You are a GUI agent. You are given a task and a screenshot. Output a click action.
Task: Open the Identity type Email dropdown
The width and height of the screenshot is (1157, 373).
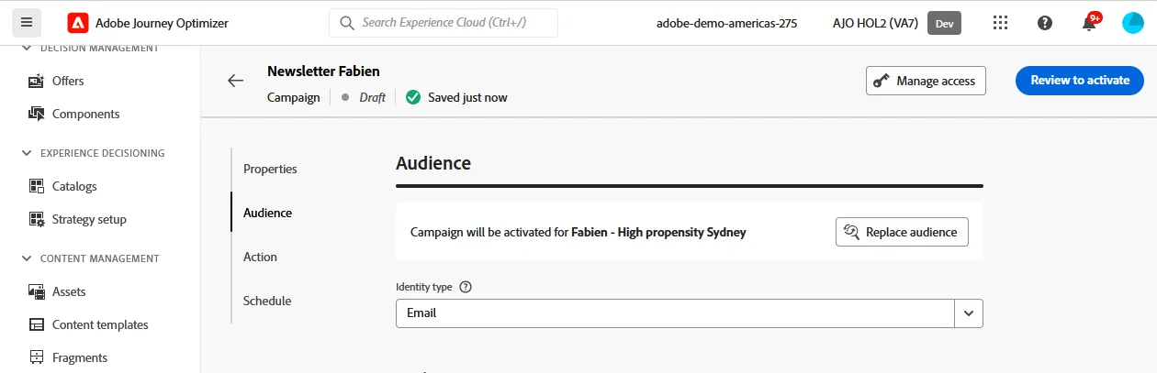[x=690, y=313]
